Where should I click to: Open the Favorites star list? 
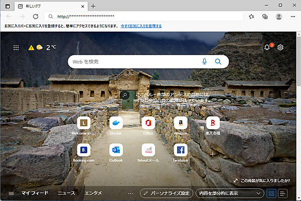[251, 17]
